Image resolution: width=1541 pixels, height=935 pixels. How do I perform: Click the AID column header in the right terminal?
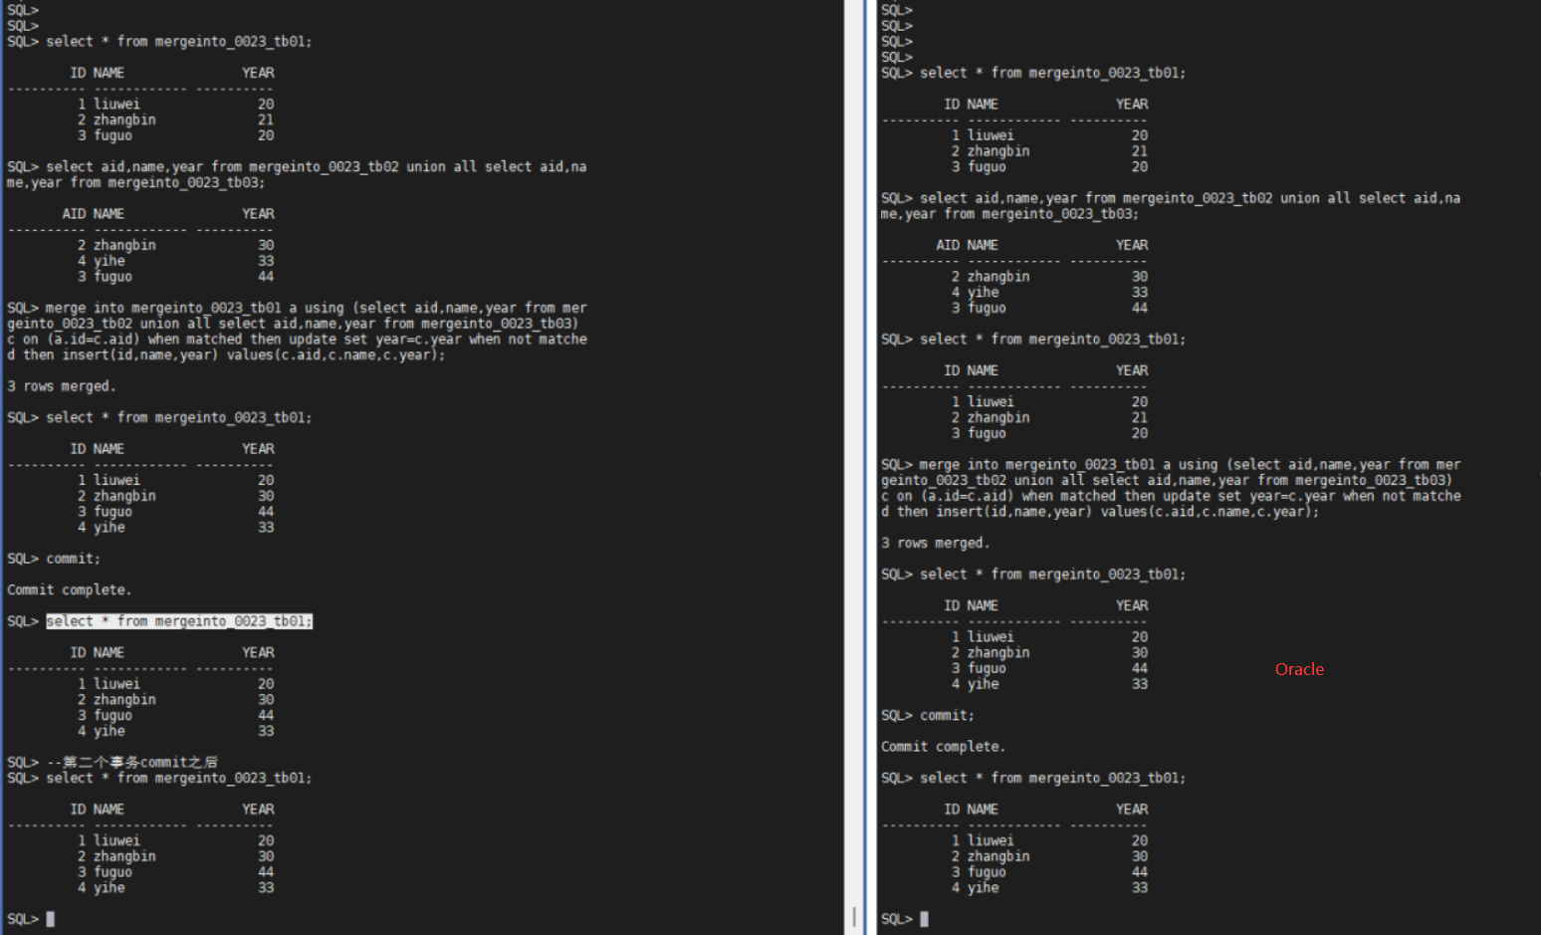[948, 245]
